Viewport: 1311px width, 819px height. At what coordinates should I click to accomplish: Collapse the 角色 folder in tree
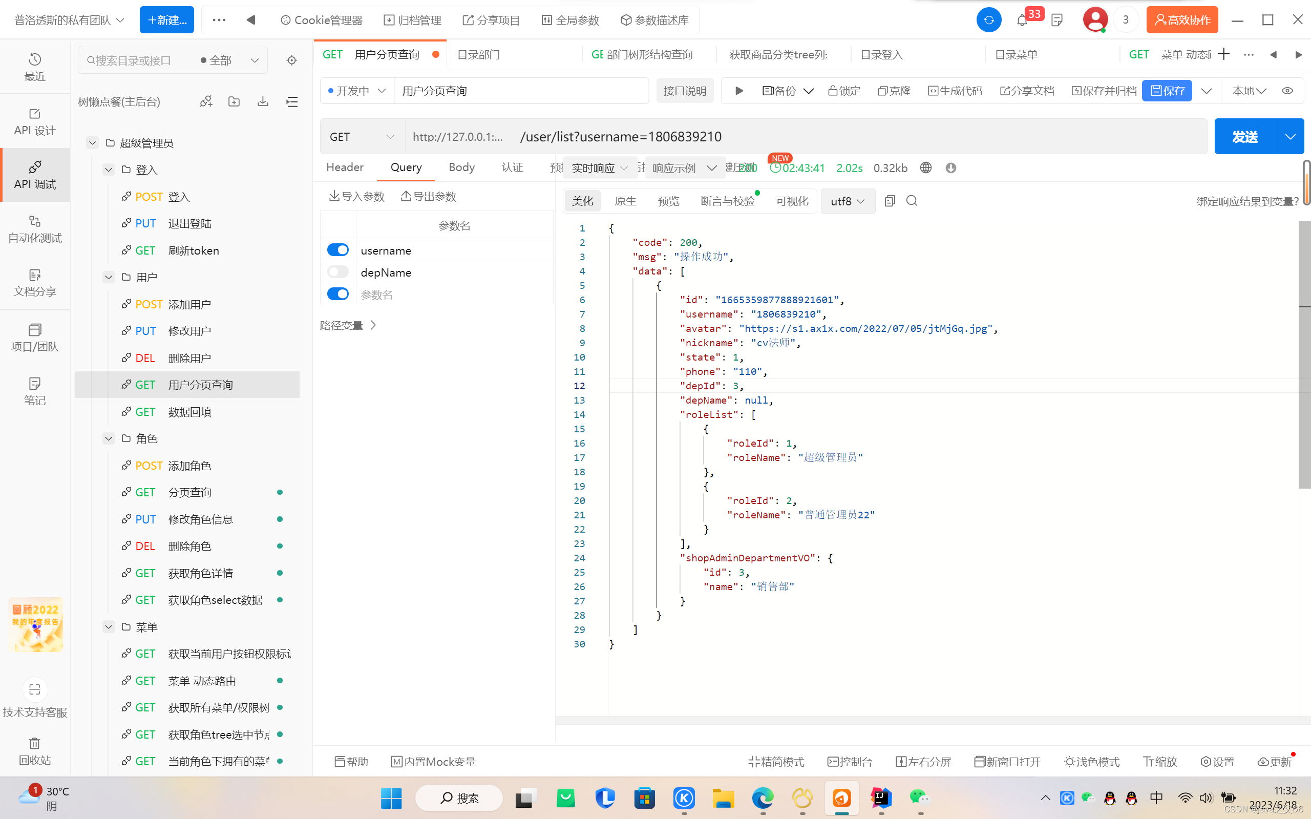pos(108,438)
